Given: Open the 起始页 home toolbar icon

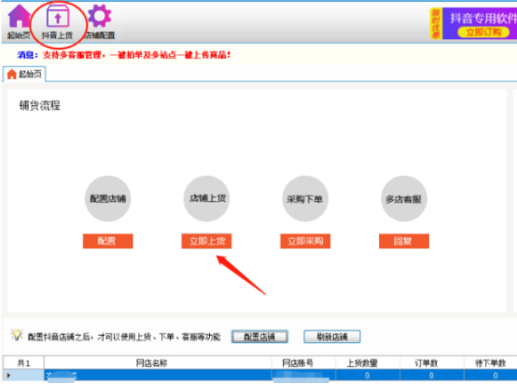Looking at the screenshot, I should click(19, 21).
